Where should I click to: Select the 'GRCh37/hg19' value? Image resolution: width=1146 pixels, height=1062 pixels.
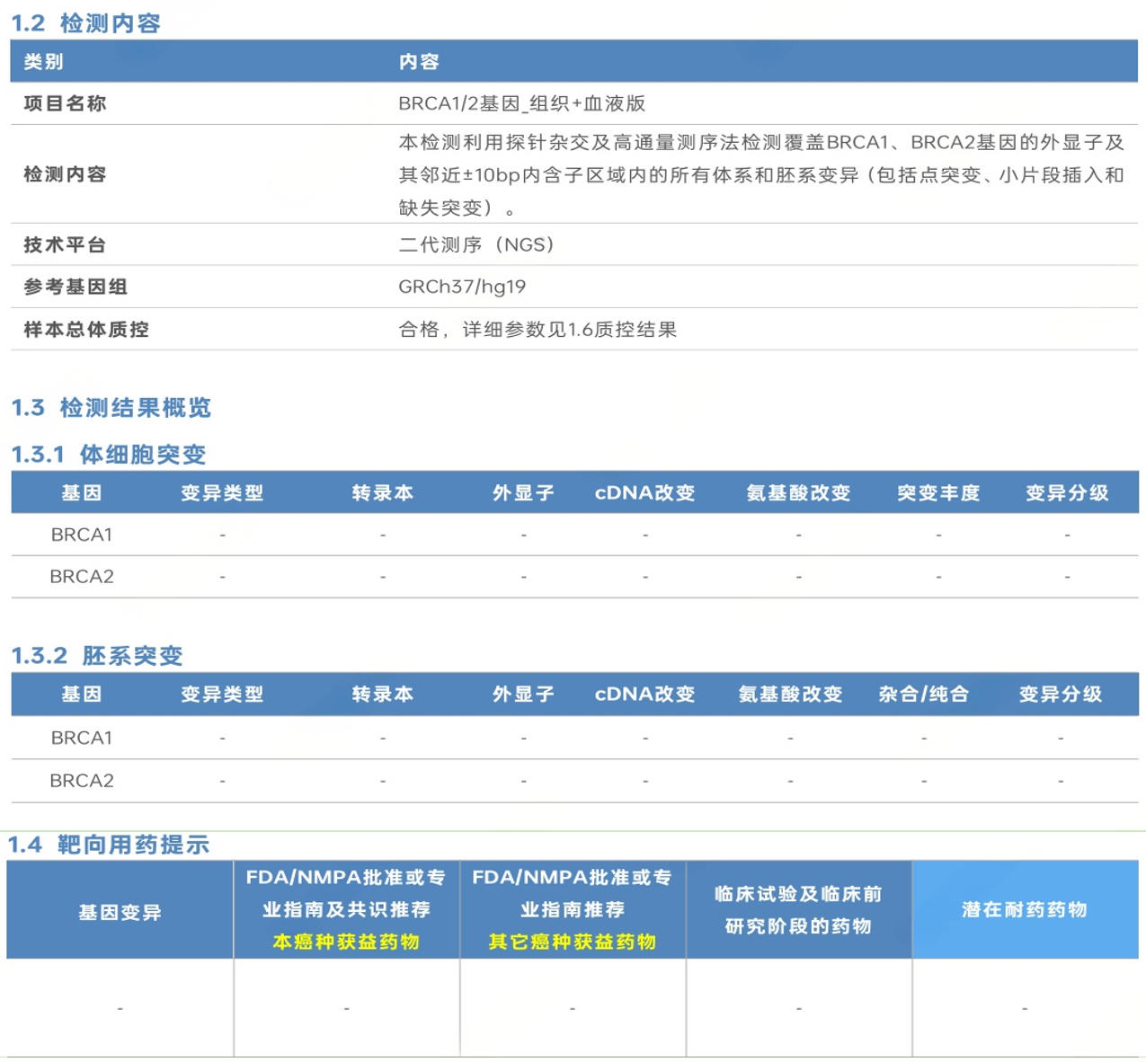[462, 287]
